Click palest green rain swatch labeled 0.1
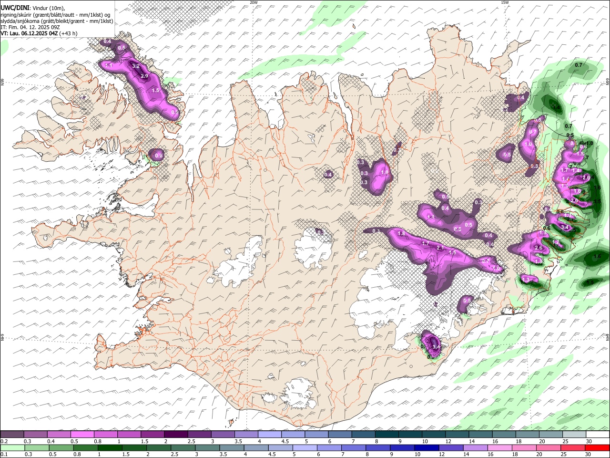610x458 pixels. point(13,448)
